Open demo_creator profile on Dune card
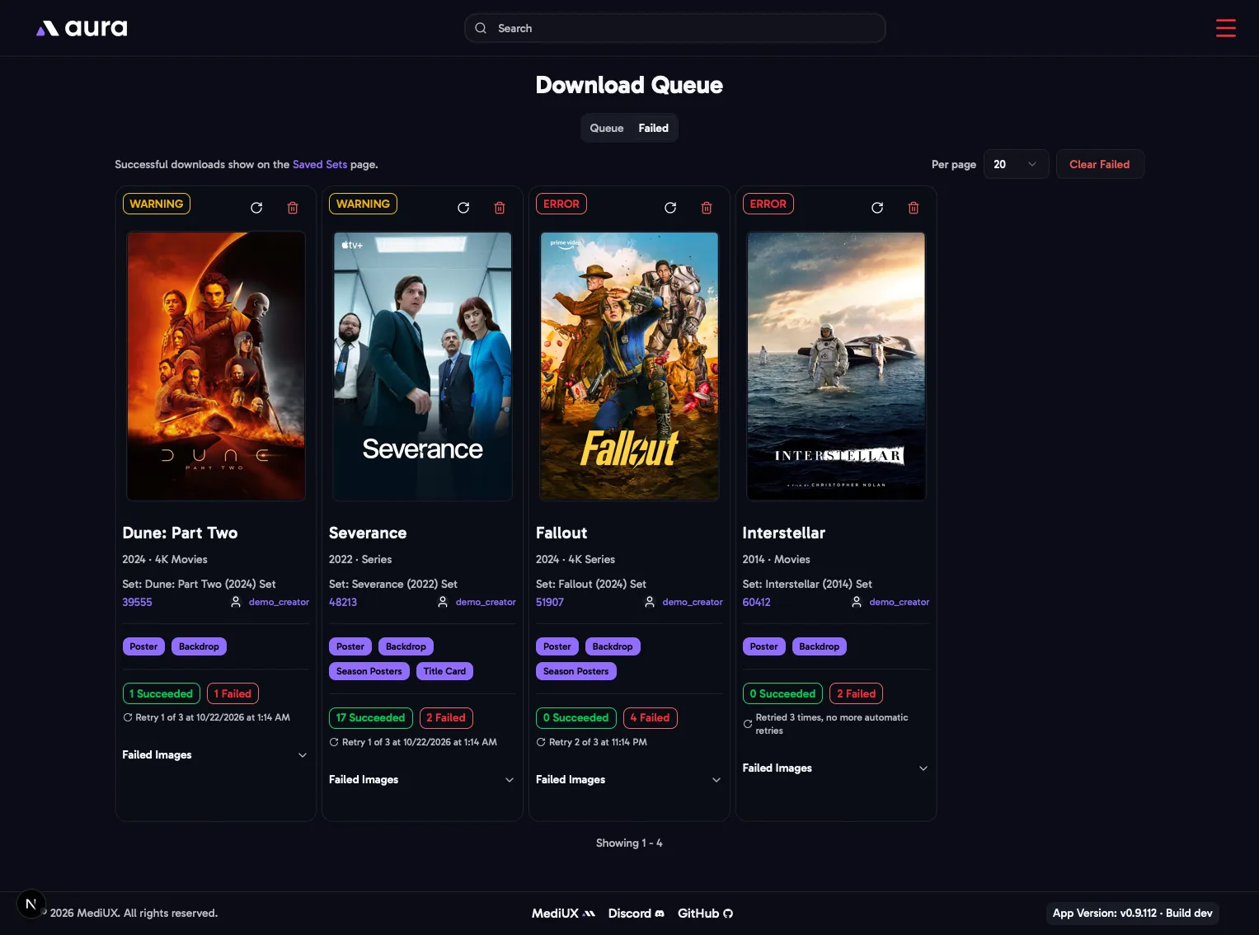Viewport: 1259px width, 935px height. coord(279,603)
